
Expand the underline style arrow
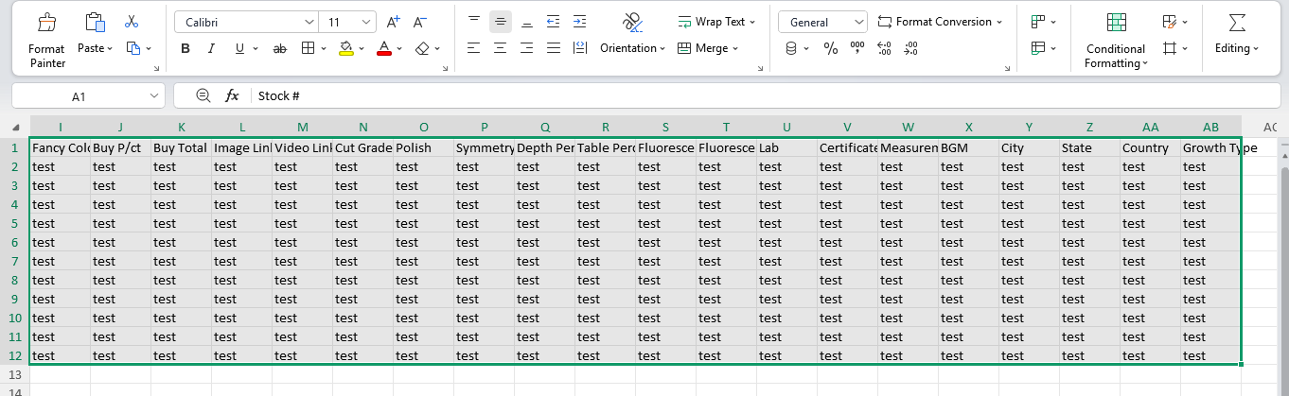coord(256,48)
